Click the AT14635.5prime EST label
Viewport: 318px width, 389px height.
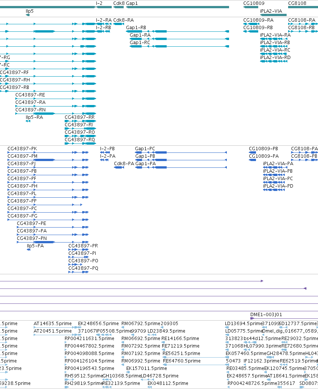point(53,324)
